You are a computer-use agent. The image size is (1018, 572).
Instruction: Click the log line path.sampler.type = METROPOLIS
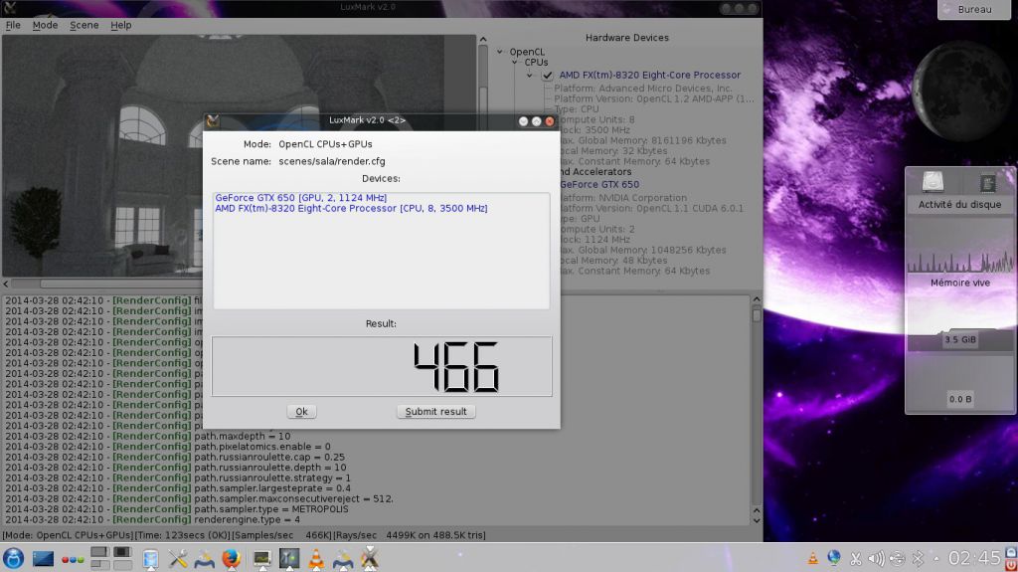271,509
